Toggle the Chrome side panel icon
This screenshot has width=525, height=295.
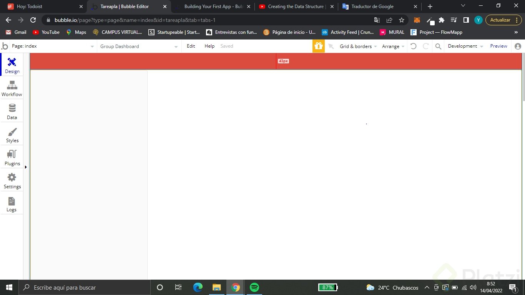click(466, 20)
